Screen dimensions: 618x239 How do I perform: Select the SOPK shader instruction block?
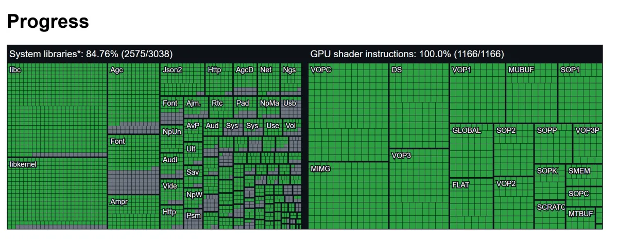click(x=550, y=182)
